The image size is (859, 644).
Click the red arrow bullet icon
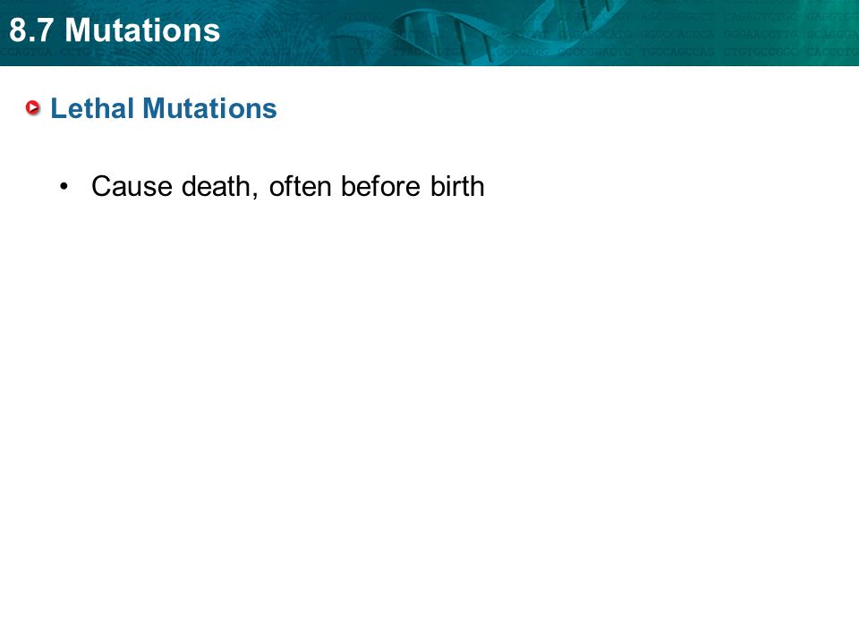pos(33,108)
